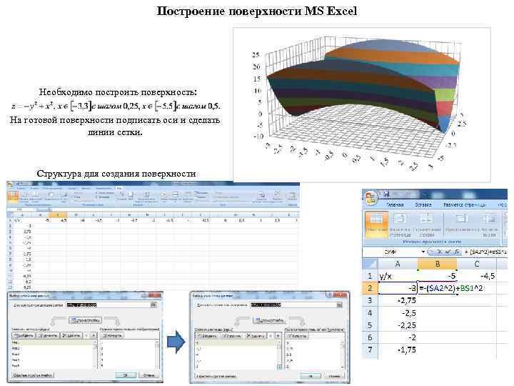
Task: Click cell containing y/x in large grid
Action: [398, 276]
